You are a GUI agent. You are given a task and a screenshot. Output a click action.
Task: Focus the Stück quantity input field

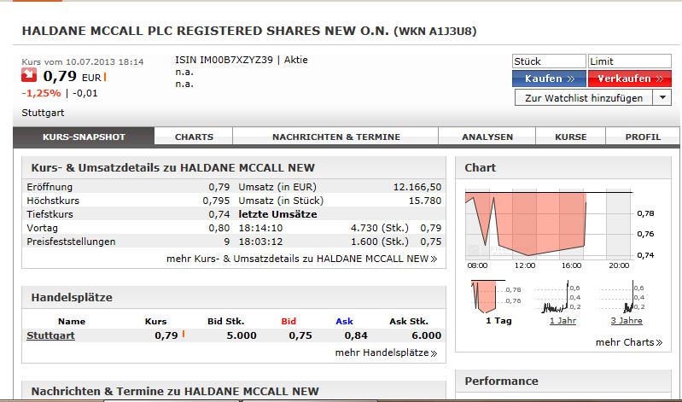(x=549, y=61)
